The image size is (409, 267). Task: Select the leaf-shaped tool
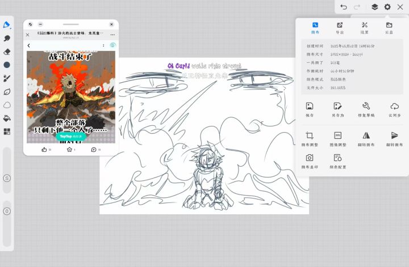(7, 92)
